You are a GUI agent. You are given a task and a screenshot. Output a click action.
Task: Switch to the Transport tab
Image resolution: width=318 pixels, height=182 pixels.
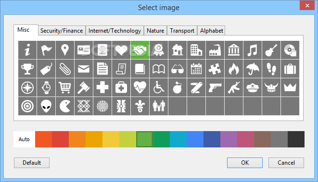(182, 31)
